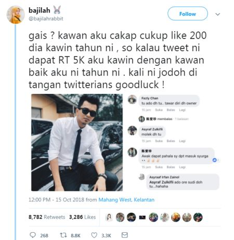The image size is (234, 240).
Task: View the 3,286 Likes list
Action: click(82, 217)
